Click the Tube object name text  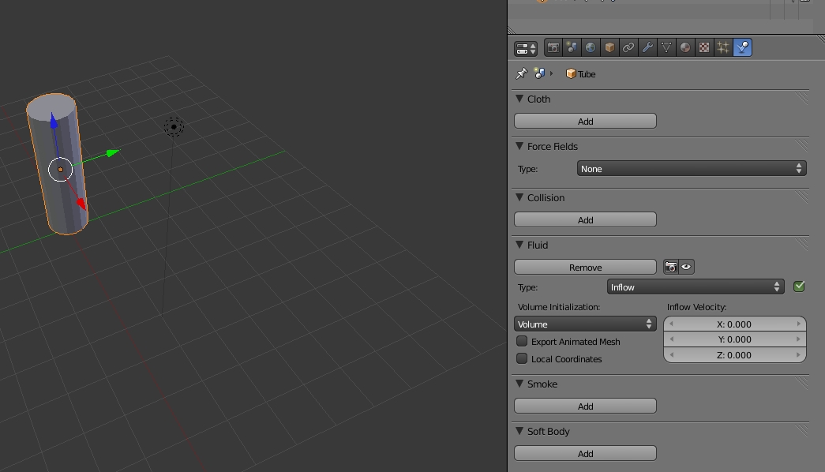click(x=587, y=74)
